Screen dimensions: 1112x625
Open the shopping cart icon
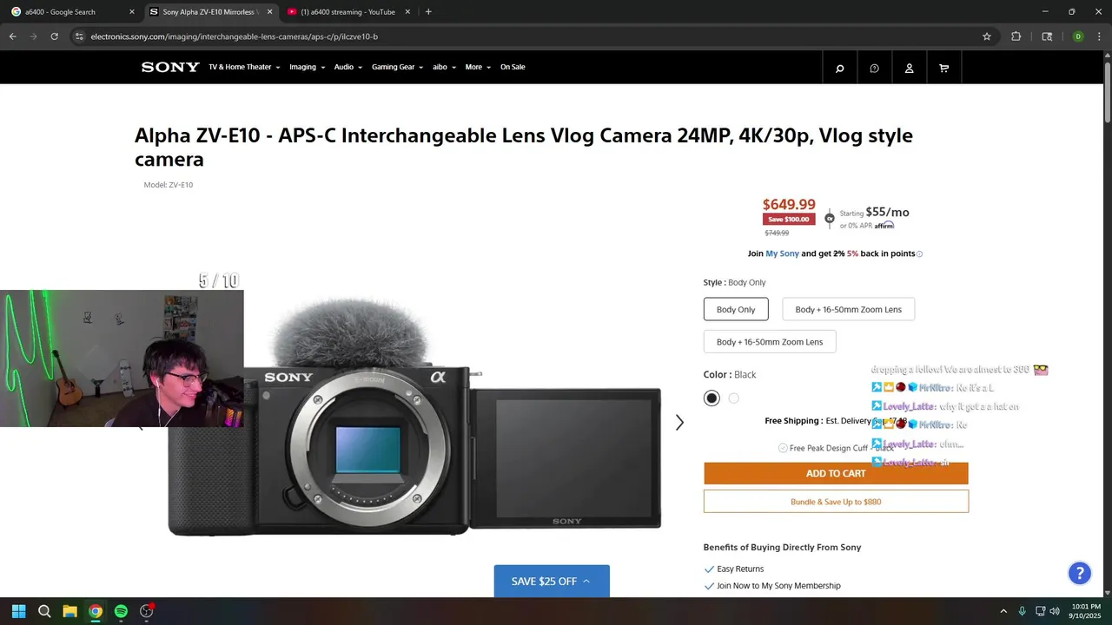943,68
